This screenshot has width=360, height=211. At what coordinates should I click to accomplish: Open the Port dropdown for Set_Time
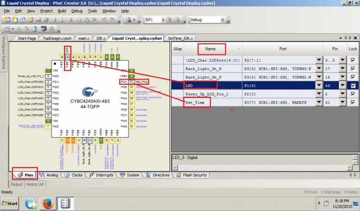pyautogui.click(x=318, y=102)
